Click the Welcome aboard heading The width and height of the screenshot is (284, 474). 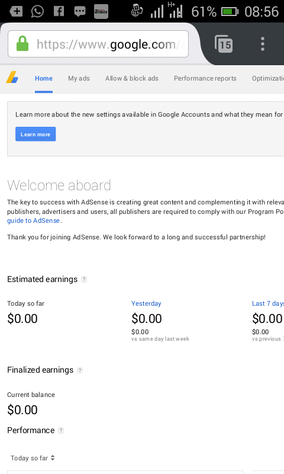pos(59,185)
